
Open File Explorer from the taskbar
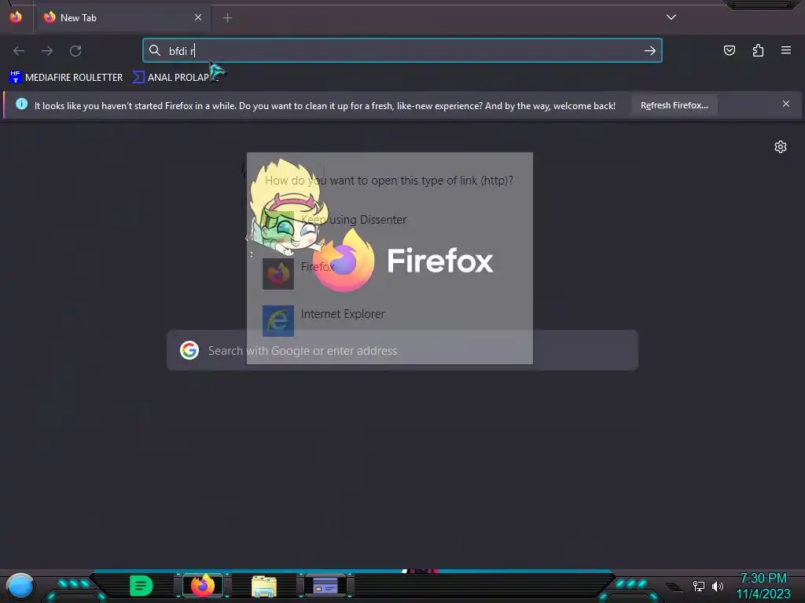click(x=264, y=587)
